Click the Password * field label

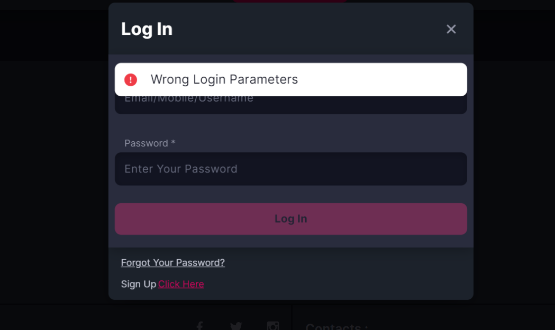[150, 143]
